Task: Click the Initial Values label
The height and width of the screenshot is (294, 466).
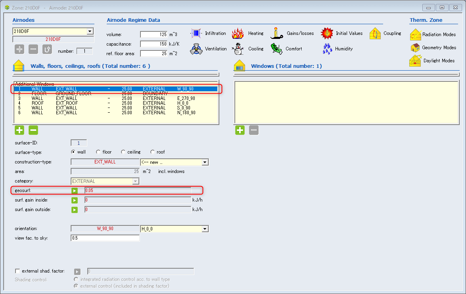Action: click(x=349, y=33)
